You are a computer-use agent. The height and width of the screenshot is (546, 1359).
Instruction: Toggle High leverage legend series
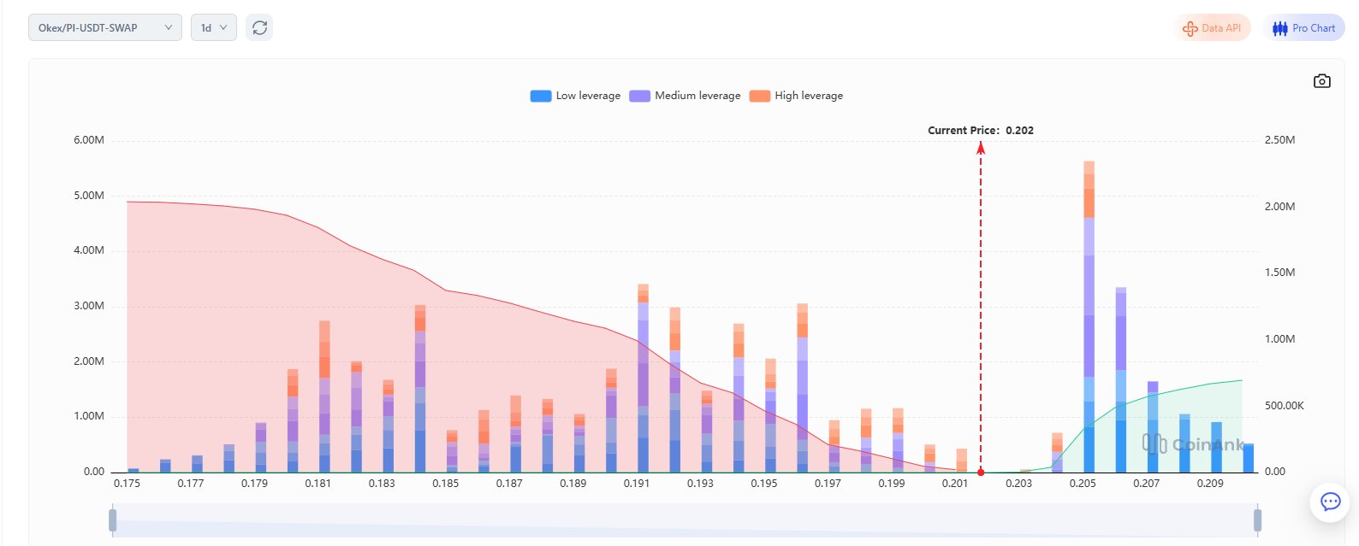(x=759, y=96)
